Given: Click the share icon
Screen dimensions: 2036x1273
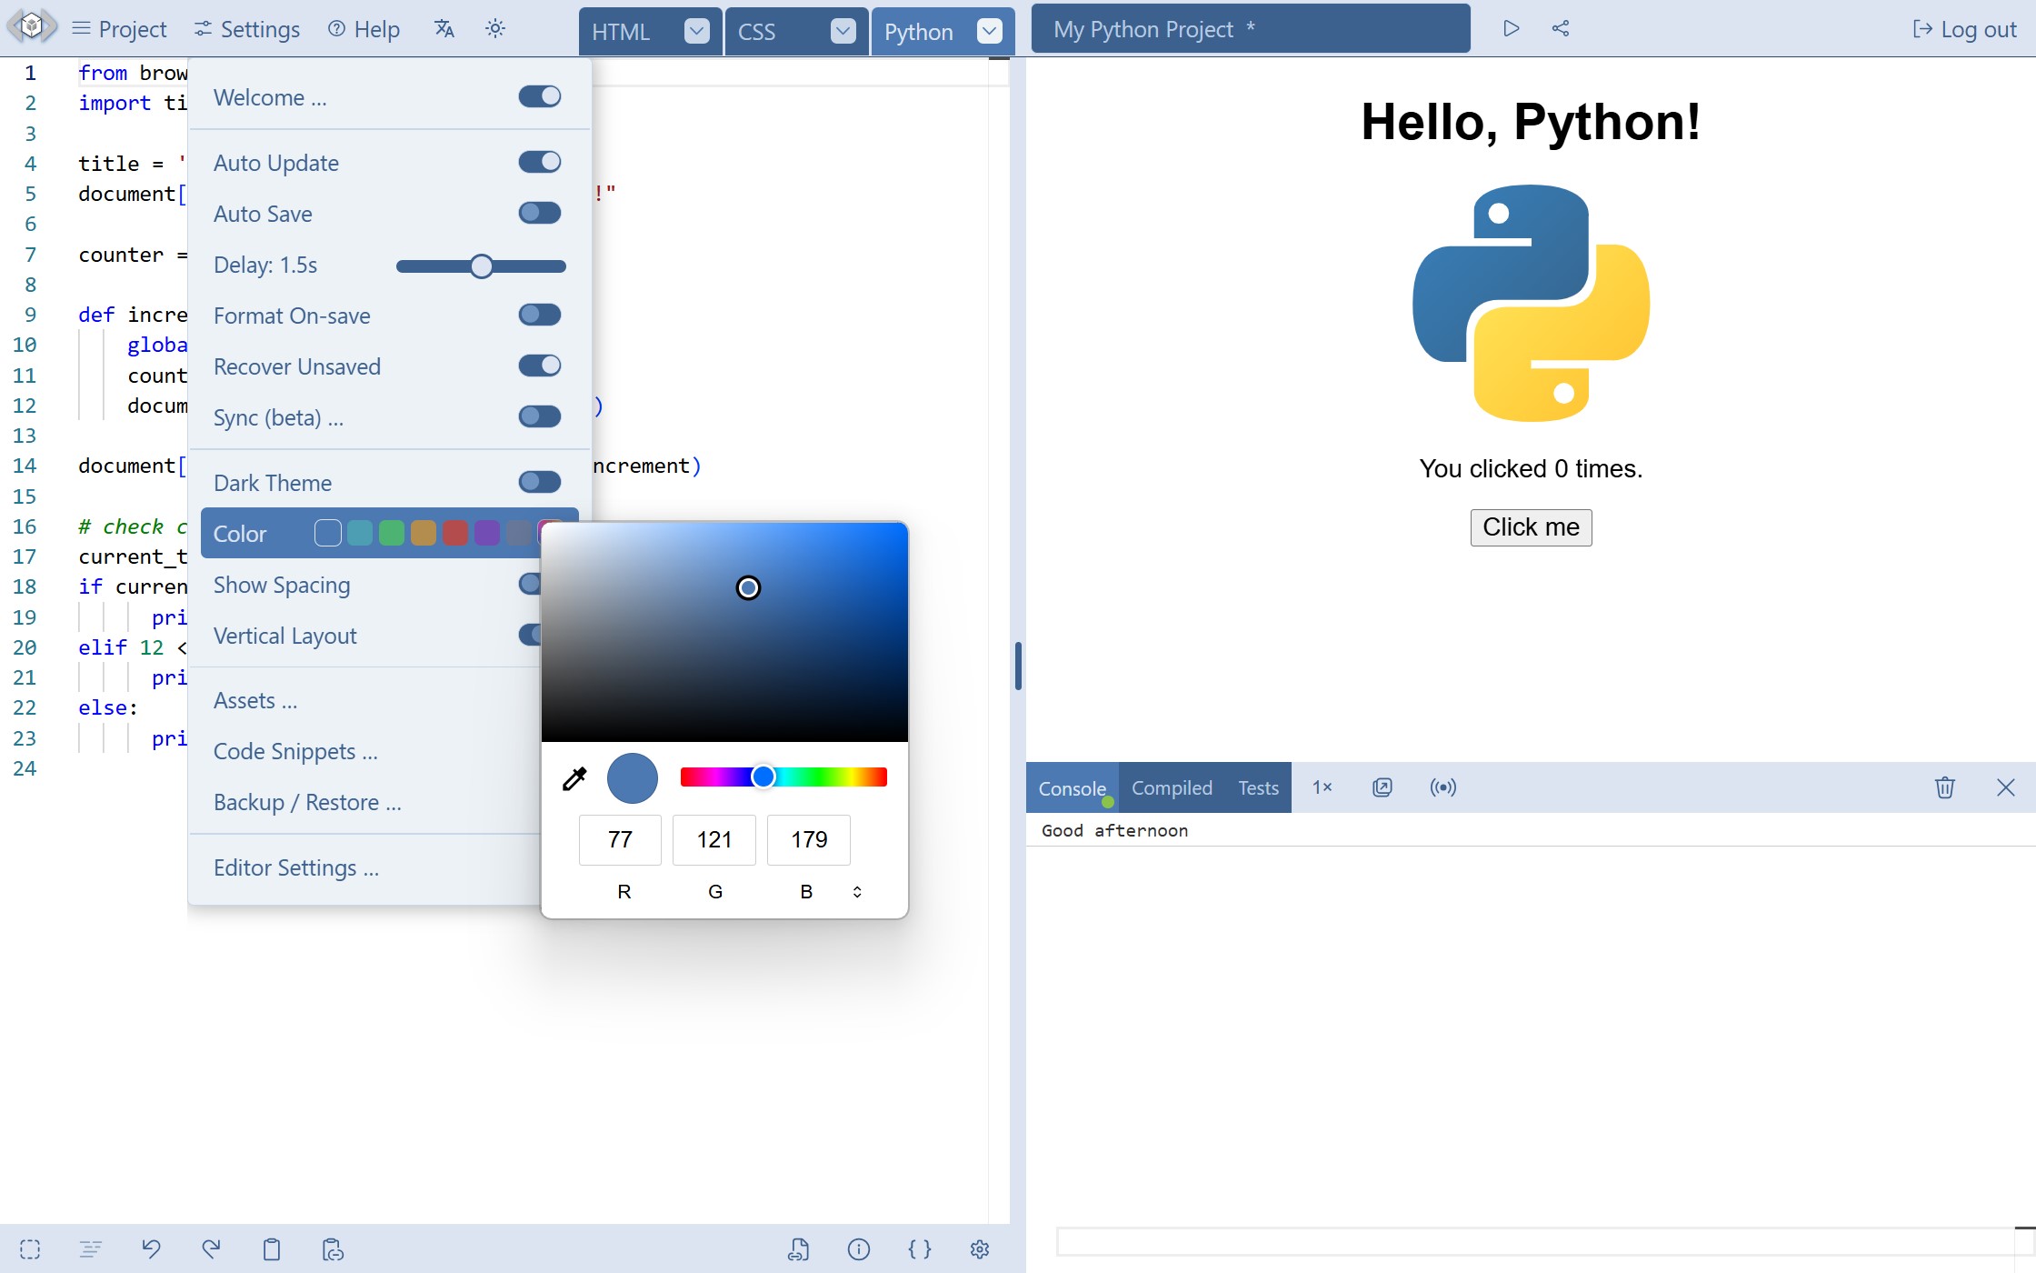Looking at the screenshot, I should pyautogui.click(x=1561, y=29).
